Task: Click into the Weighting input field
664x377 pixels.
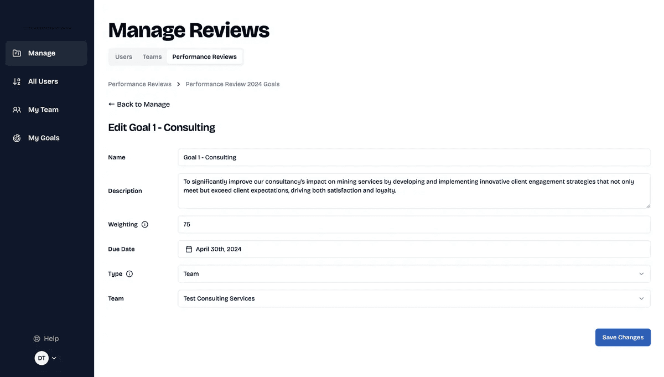Action: (x=414, y=225)
